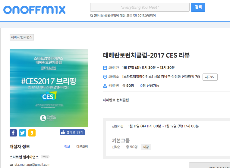230x168 pixels.
Task: Switch to the 정보 tab
Action: point(67,147)
